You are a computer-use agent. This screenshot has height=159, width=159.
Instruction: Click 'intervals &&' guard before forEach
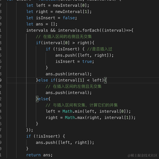point(41,30)
